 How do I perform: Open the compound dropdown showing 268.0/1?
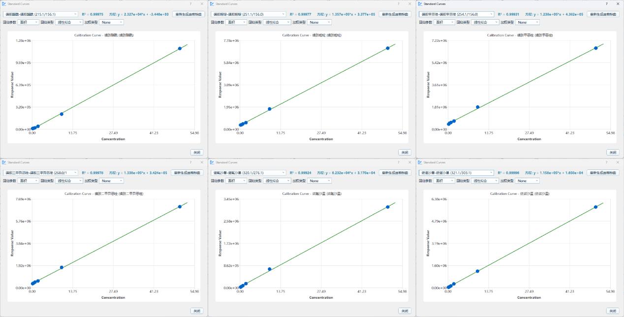coord(40,173)
